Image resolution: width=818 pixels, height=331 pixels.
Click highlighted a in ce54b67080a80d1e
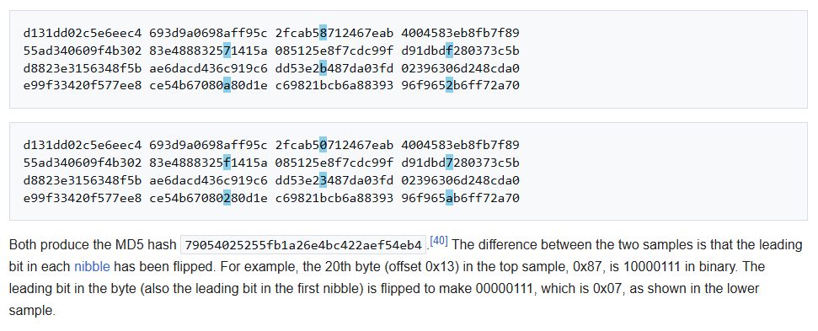tap(227, 85)
